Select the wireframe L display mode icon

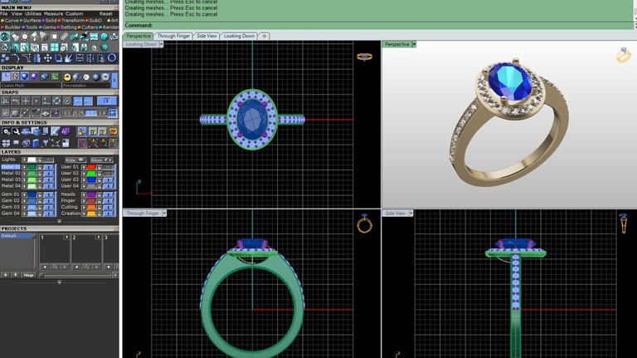[x=6, y=76]
